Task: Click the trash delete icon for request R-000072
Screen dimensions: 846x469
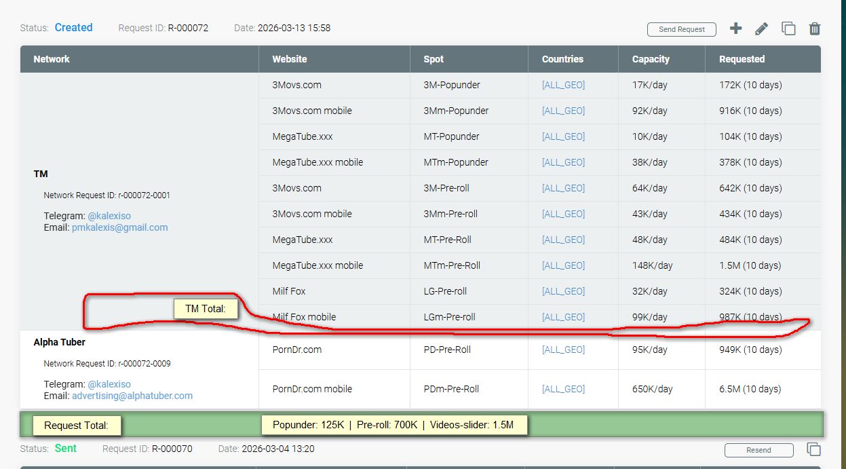Action: click(815, 29)
